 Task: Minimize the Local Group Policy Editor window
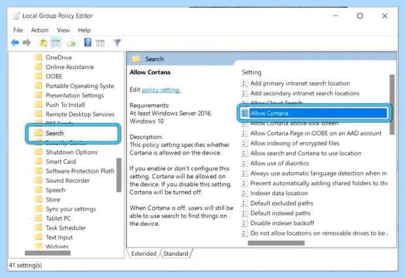pyautogui.click(x=336, y=16)
